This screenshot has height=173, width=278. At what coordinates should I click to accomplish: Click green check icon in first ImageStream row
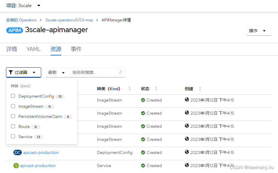tap(143, 100)
